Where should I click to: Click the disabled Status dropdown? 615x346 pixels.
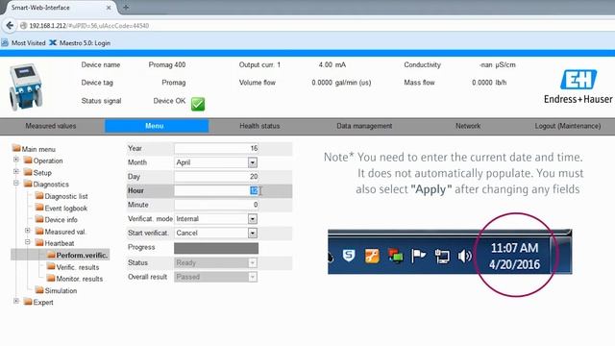[216, 262]
